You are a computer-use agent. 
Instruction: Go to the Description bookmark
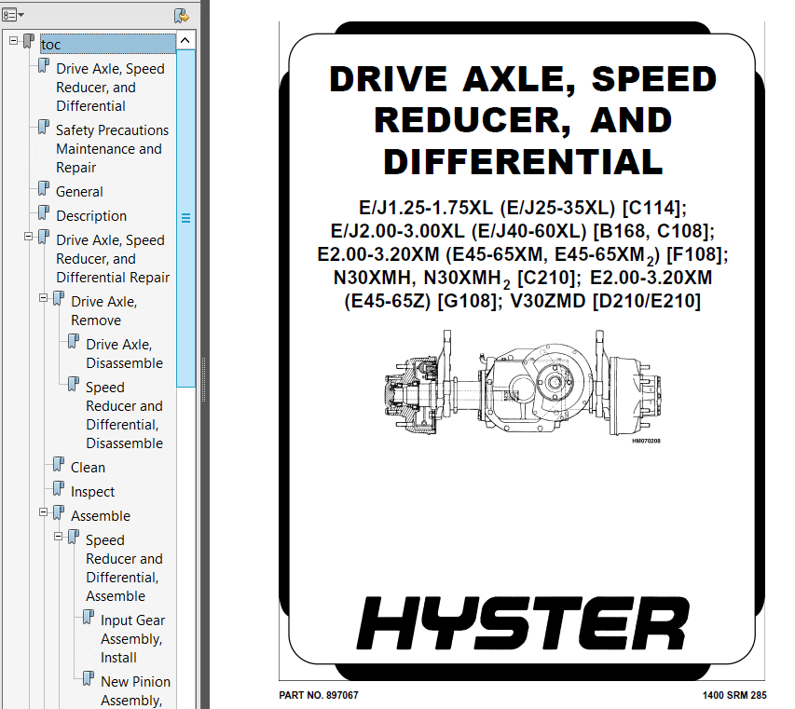click(91, 216)
